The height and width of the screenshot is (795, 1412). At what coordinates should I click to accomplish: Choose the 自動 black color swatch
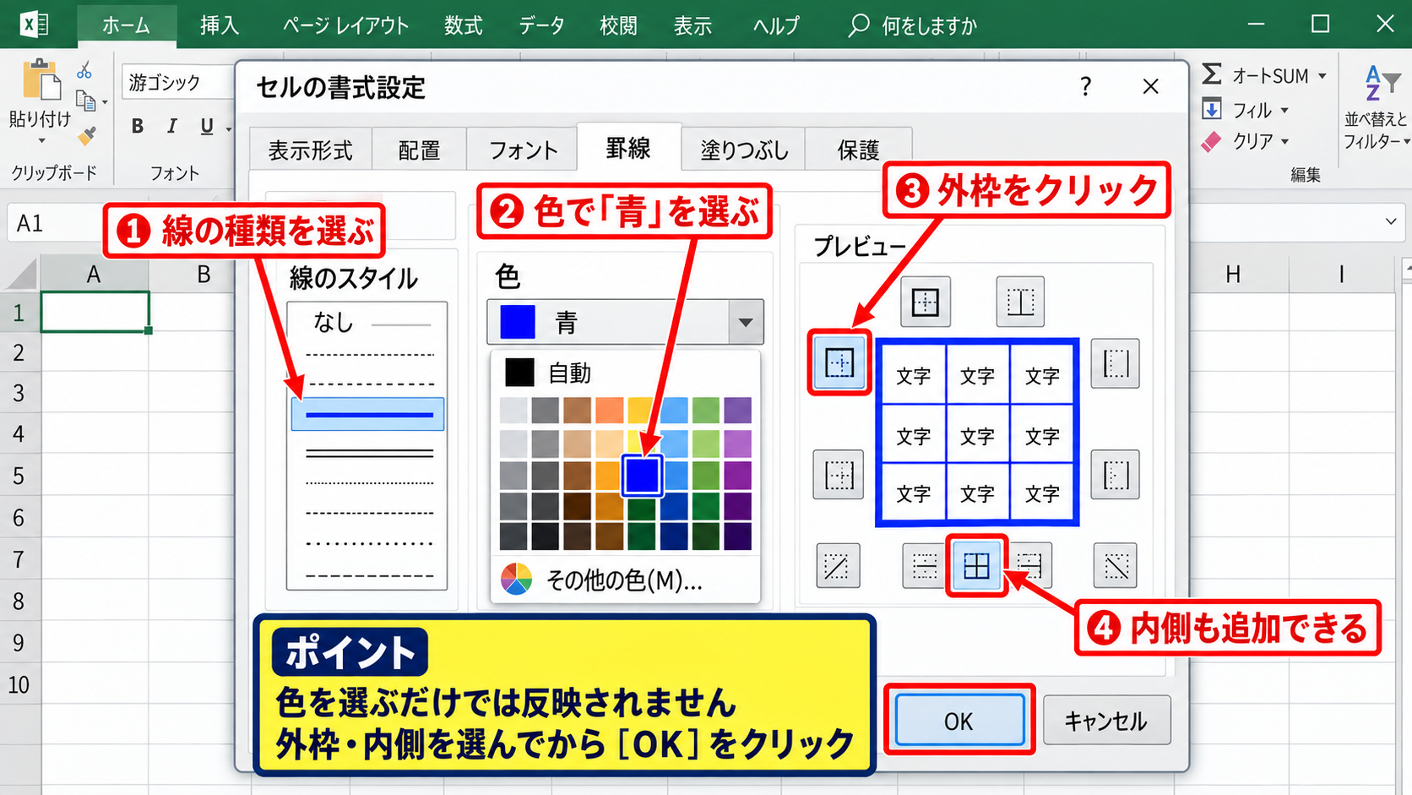(519, 372)
